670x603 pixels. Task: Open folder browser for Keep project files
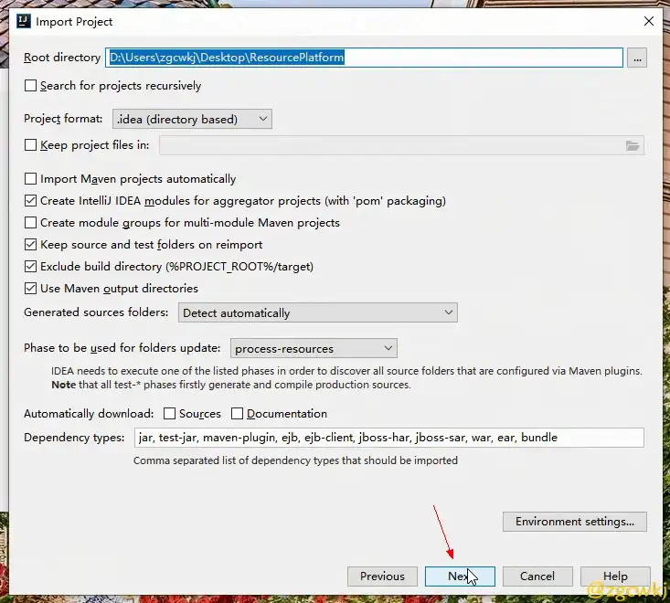point(633,145)
